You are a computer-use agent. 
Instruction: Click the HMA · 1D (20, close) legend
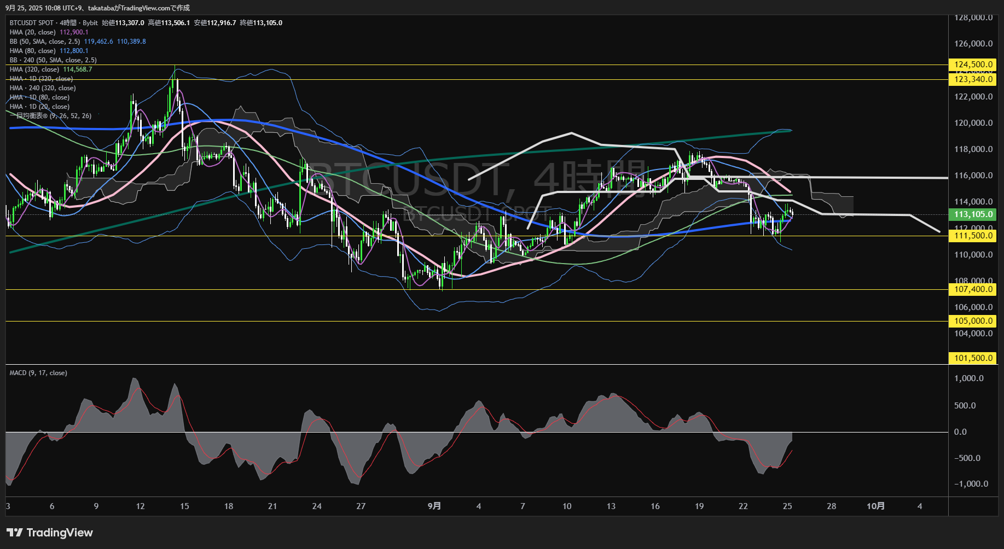39,107
